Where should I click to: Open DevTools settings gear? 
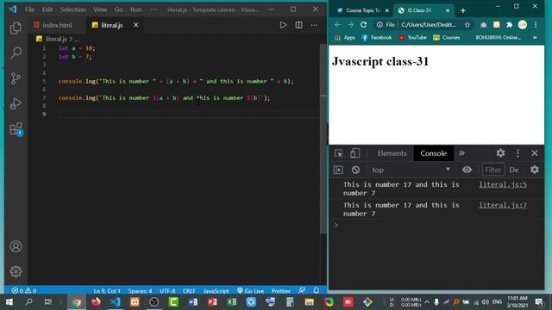point(500,153)
